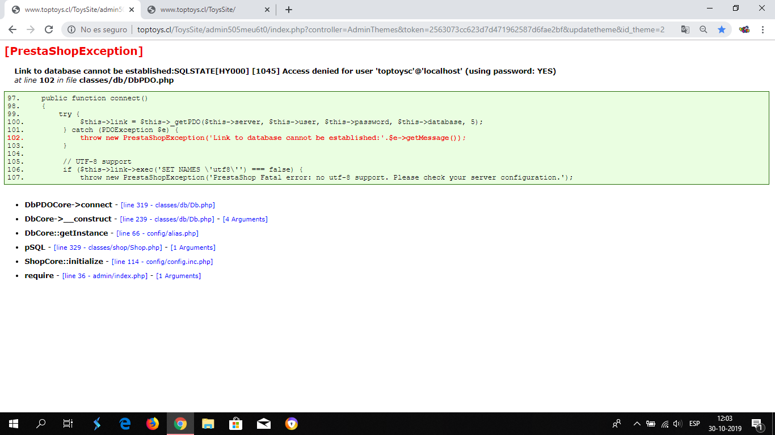
Task: Click the battery status tray icon
Action: click(x=651, y=424)
